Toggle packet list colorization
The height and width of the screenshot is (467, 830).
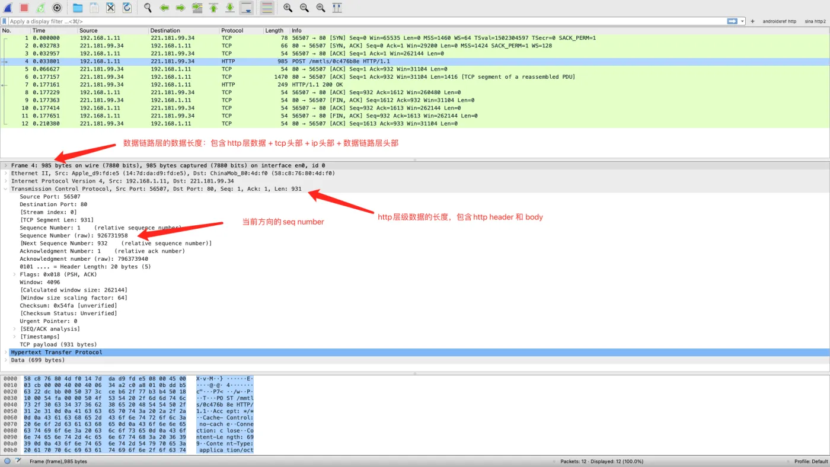(x=267, y=8)
